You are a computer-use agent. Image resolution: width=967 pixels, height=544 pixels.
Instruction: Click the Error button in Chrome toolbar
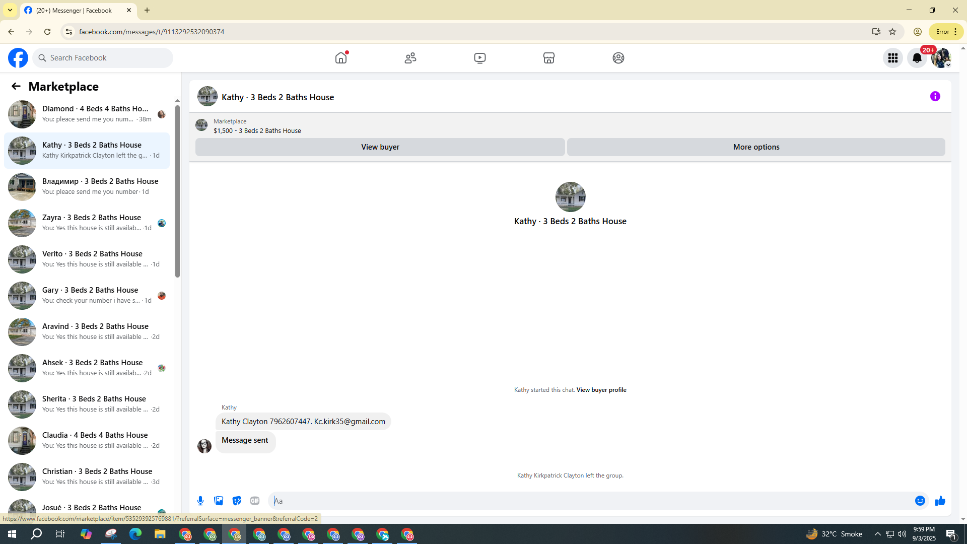tap(946, 32)
